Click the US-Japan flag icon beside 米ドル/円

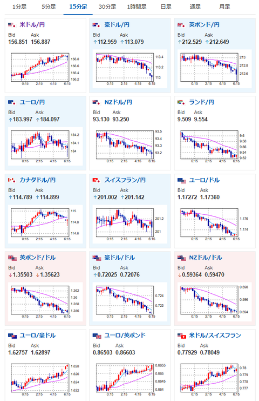coord(12,25)
